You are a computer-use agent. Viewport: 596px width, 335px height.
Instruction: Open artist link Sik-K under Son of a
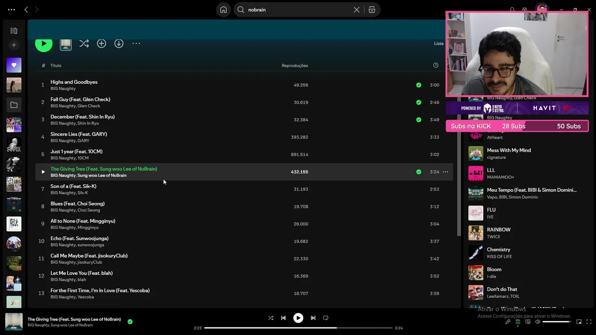82,193
